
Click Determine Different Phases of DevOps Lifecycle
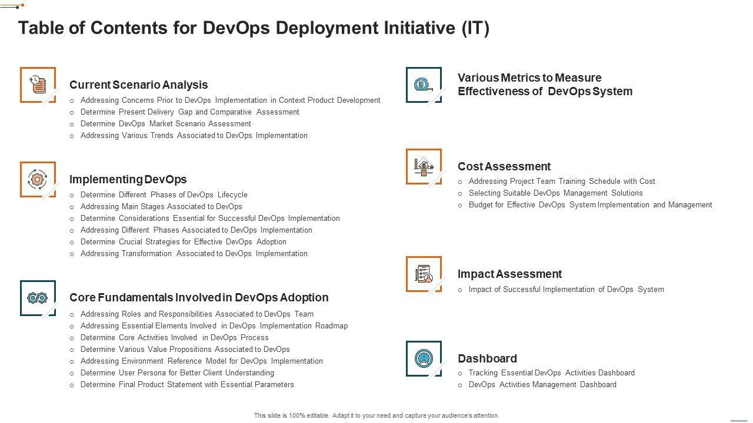click(x=164, y=194)
